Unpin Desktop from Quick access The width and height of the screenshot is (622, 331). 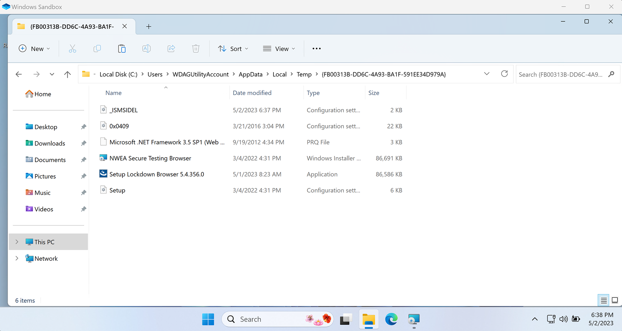tap(84, 127)
